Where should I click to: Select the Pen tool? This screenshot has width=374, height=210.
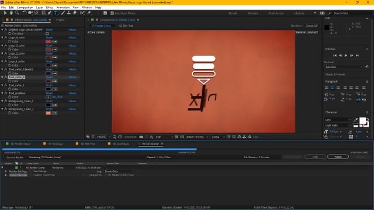coord(50,13)
